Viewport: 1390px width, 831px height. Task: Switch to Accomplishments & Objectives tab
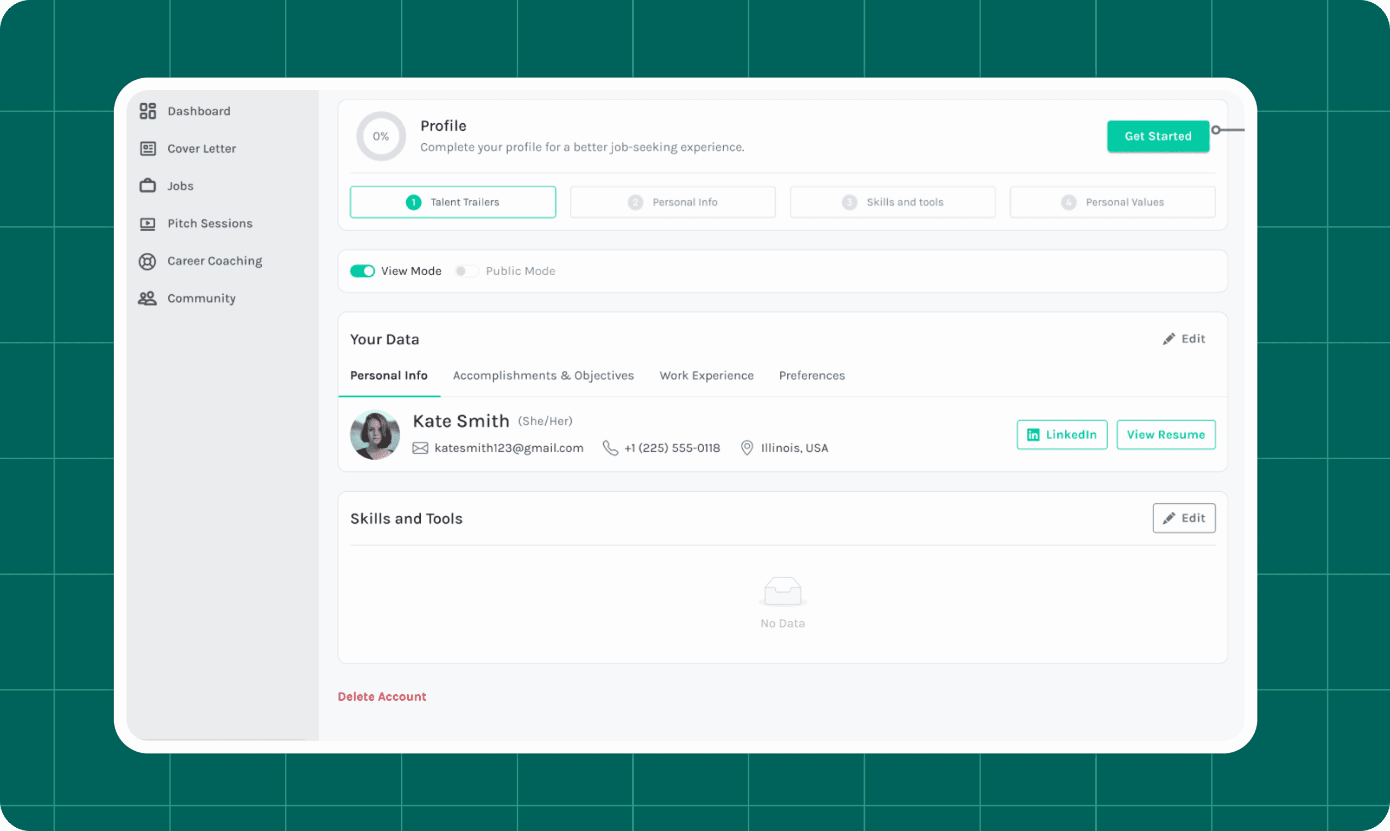point(543,375)
